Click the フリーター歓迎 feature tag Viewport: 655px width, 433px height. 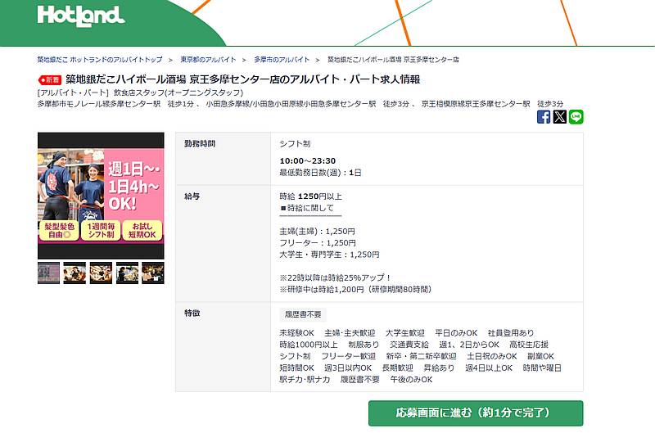[x=348, y=356]
